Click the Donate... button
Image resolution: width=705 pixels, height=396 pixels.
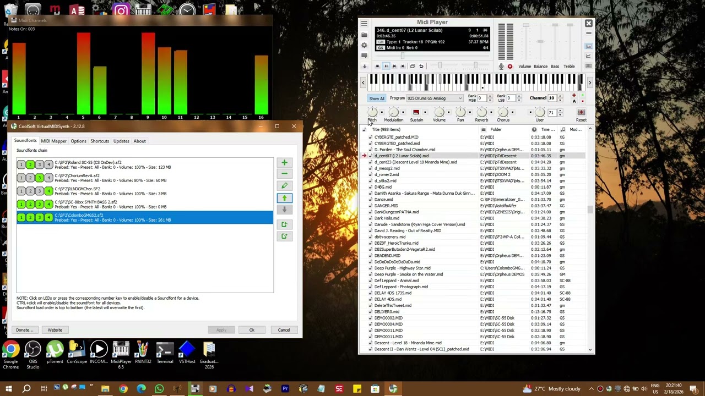(x=24, y=330)
